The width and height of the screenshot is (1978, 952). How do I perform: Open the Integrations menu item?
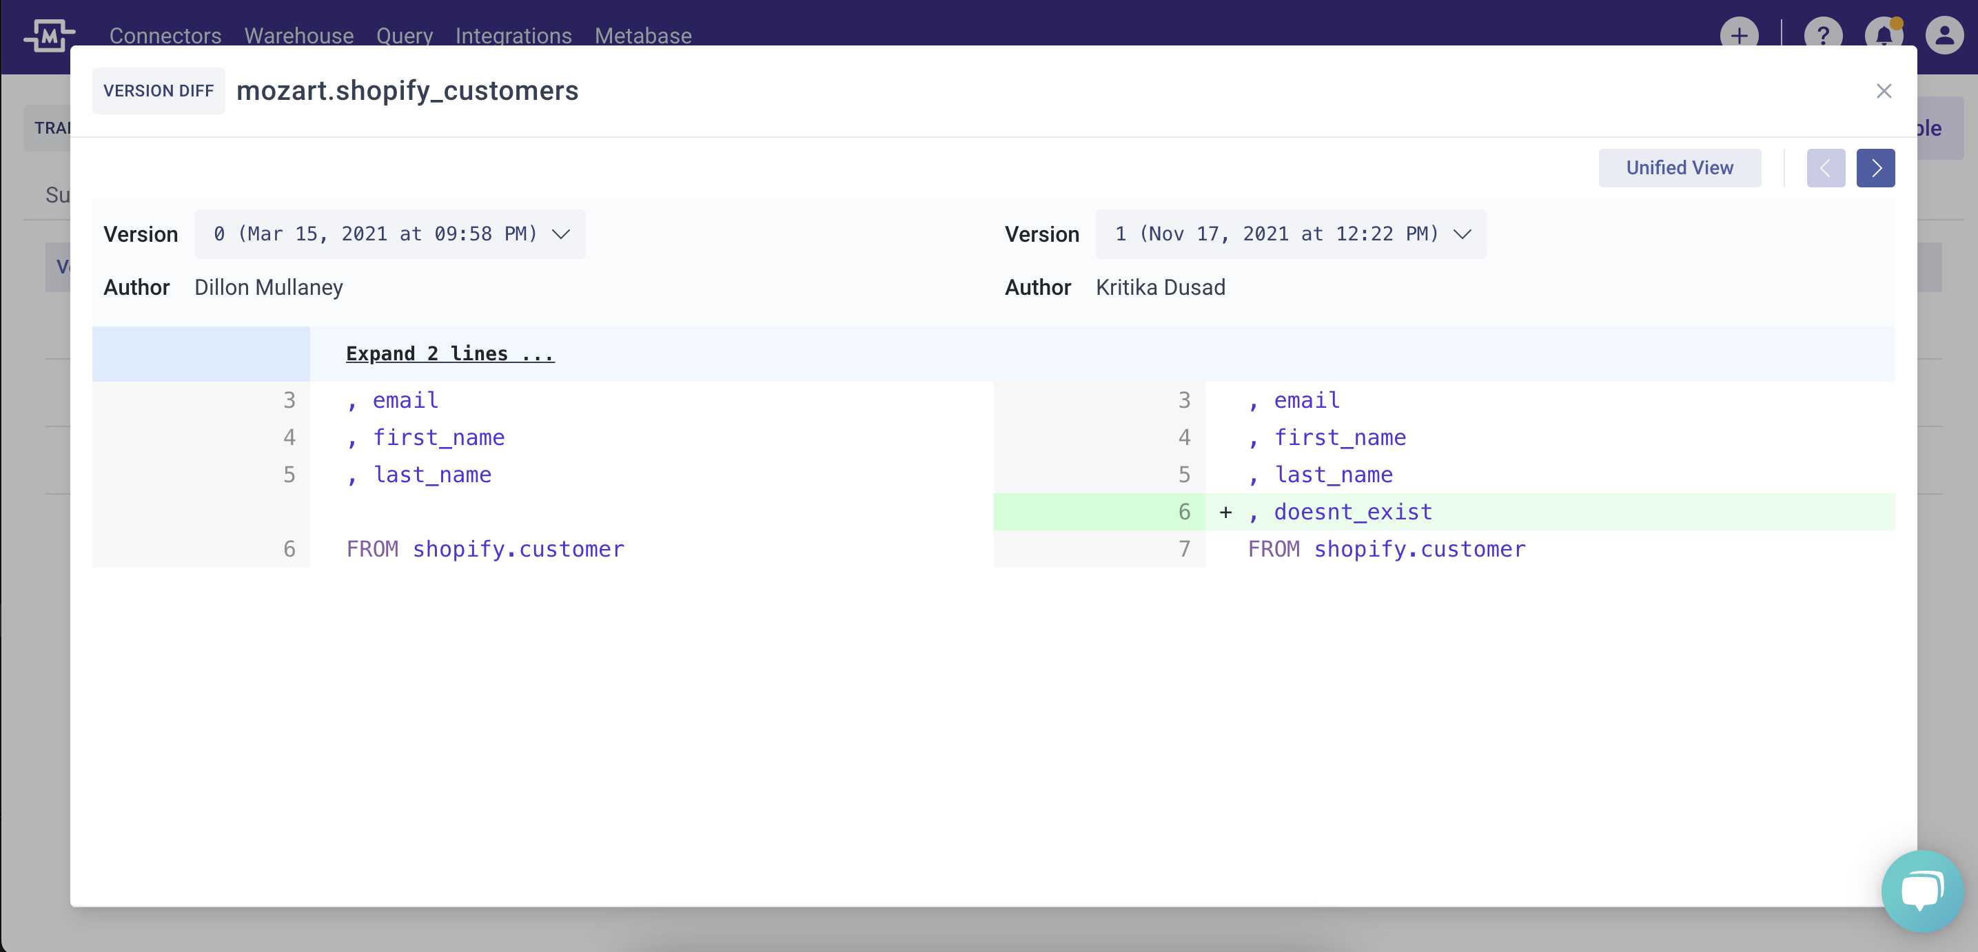513,35
